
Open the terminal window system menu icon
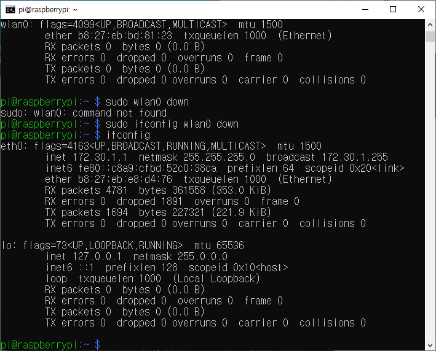click(x=10, y=10)
